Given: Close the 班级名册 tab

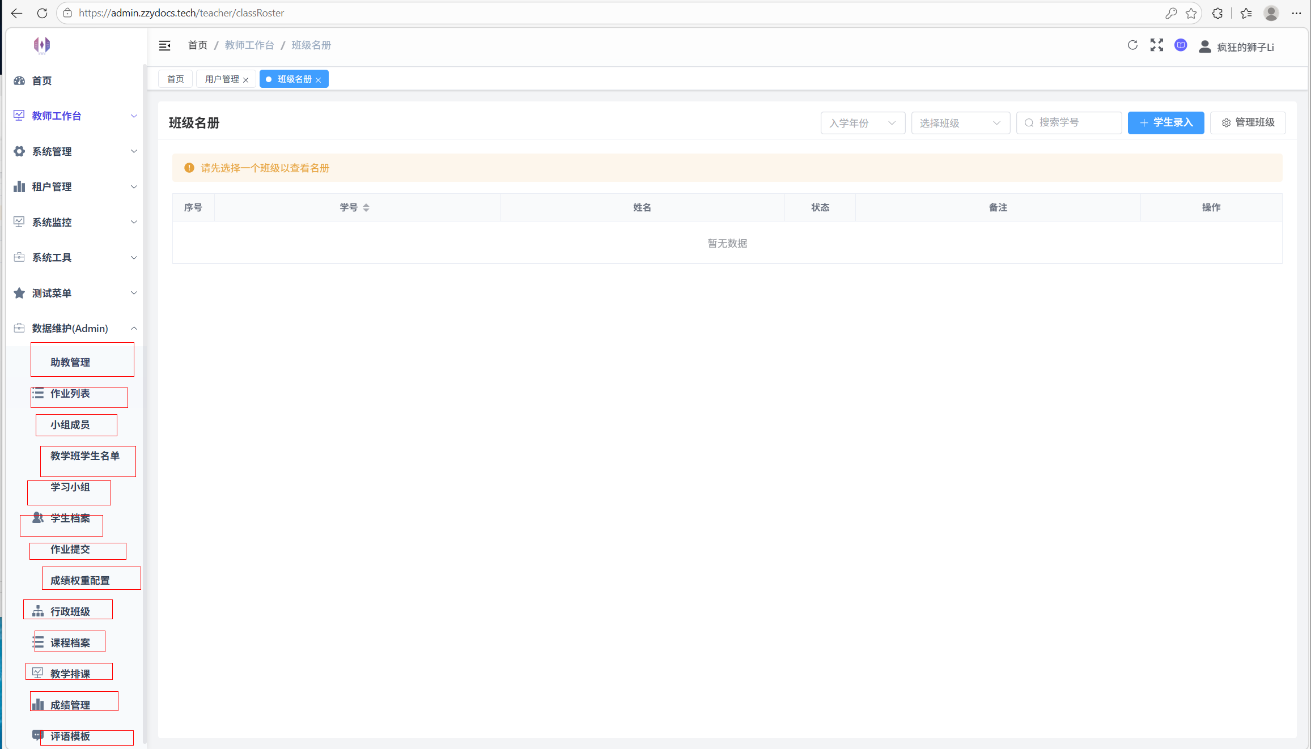Looking at the screenshot, I should point(319,80).
